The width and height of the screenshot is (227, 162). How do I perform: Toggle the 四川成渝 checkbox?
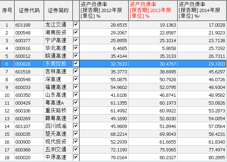76,126
